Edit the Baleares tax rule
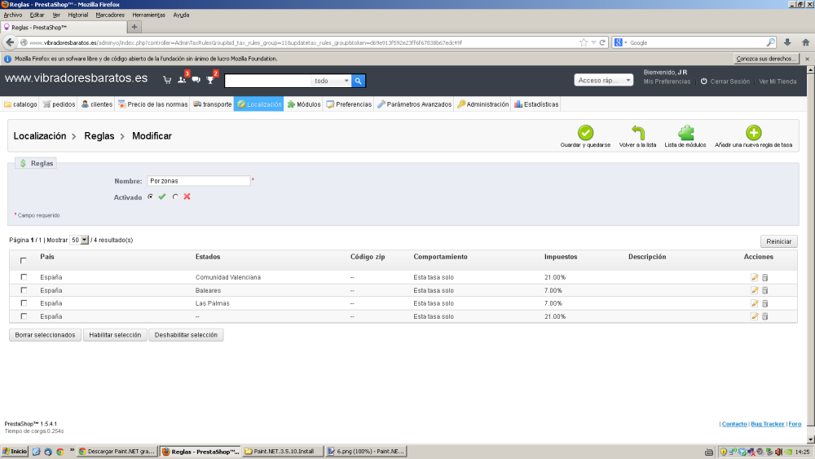815x459 pixels. point(755,290)
